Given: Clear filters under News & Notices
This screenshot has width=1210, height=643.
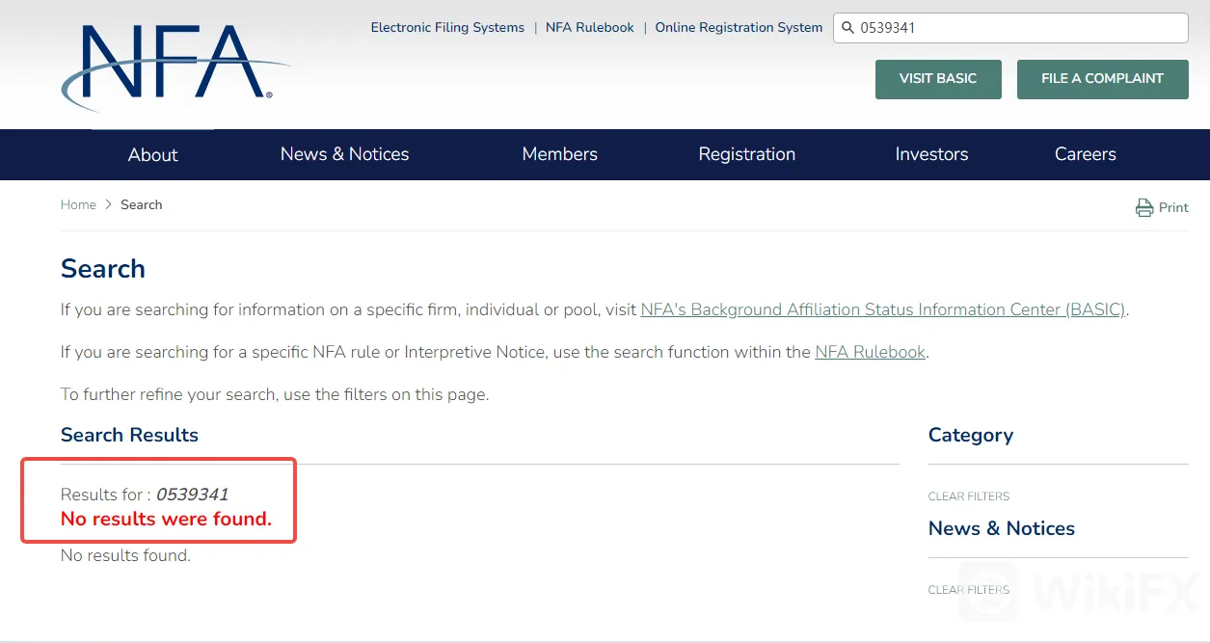Looking at the screenshot, I should click(x=969, y=590).
